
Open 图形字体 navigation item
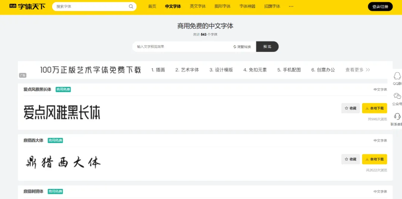point(223,6)
